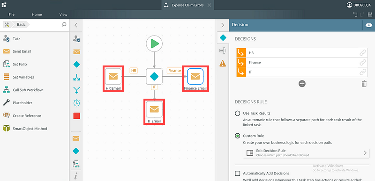Open the Decision tab in properties panel
Image resolution: width=375 pixels, height=181 pixels.
tap(223, 37)
